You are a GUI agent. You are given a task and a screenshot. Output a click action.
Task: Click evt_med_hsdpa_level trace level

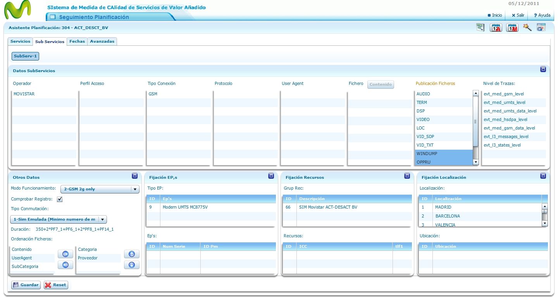coord(514,119)
